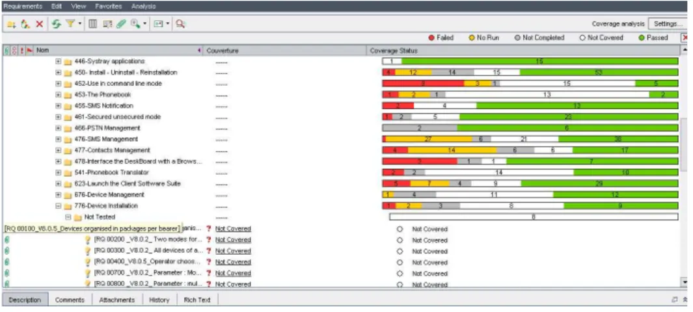
Task: Expand the 446-Systray applications folder
Action: tap(59, 61)
